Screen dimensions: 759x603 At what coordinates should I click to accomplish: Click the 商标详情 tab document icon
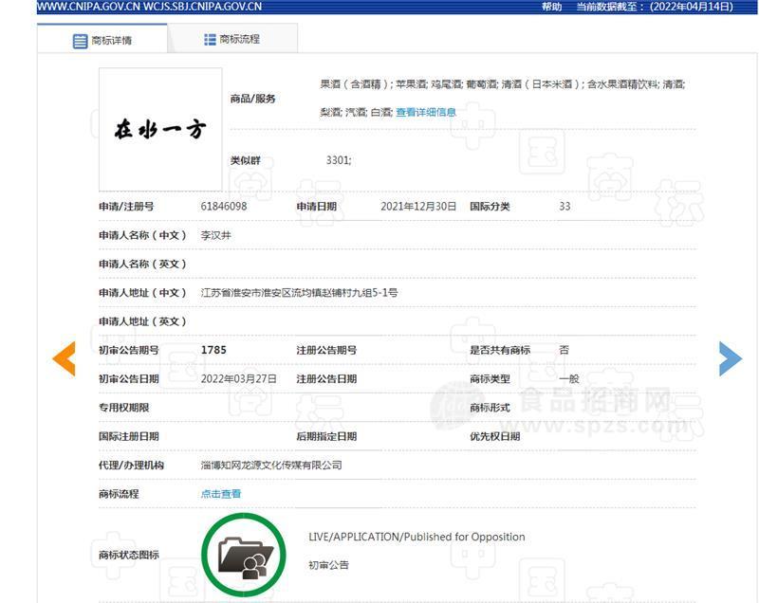tap(80, 41)
